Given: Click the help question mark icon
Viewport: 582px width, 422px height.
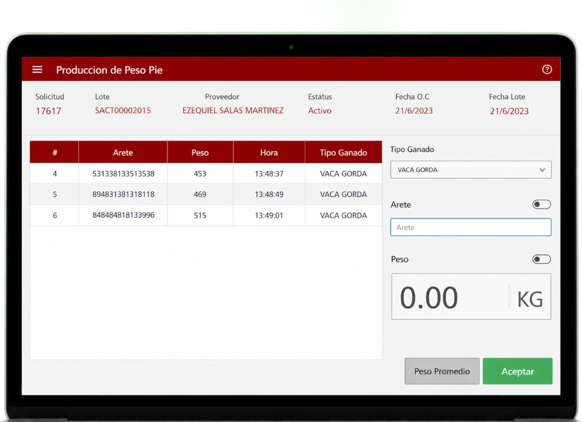Looking at the screenshot, I should 547,69.
